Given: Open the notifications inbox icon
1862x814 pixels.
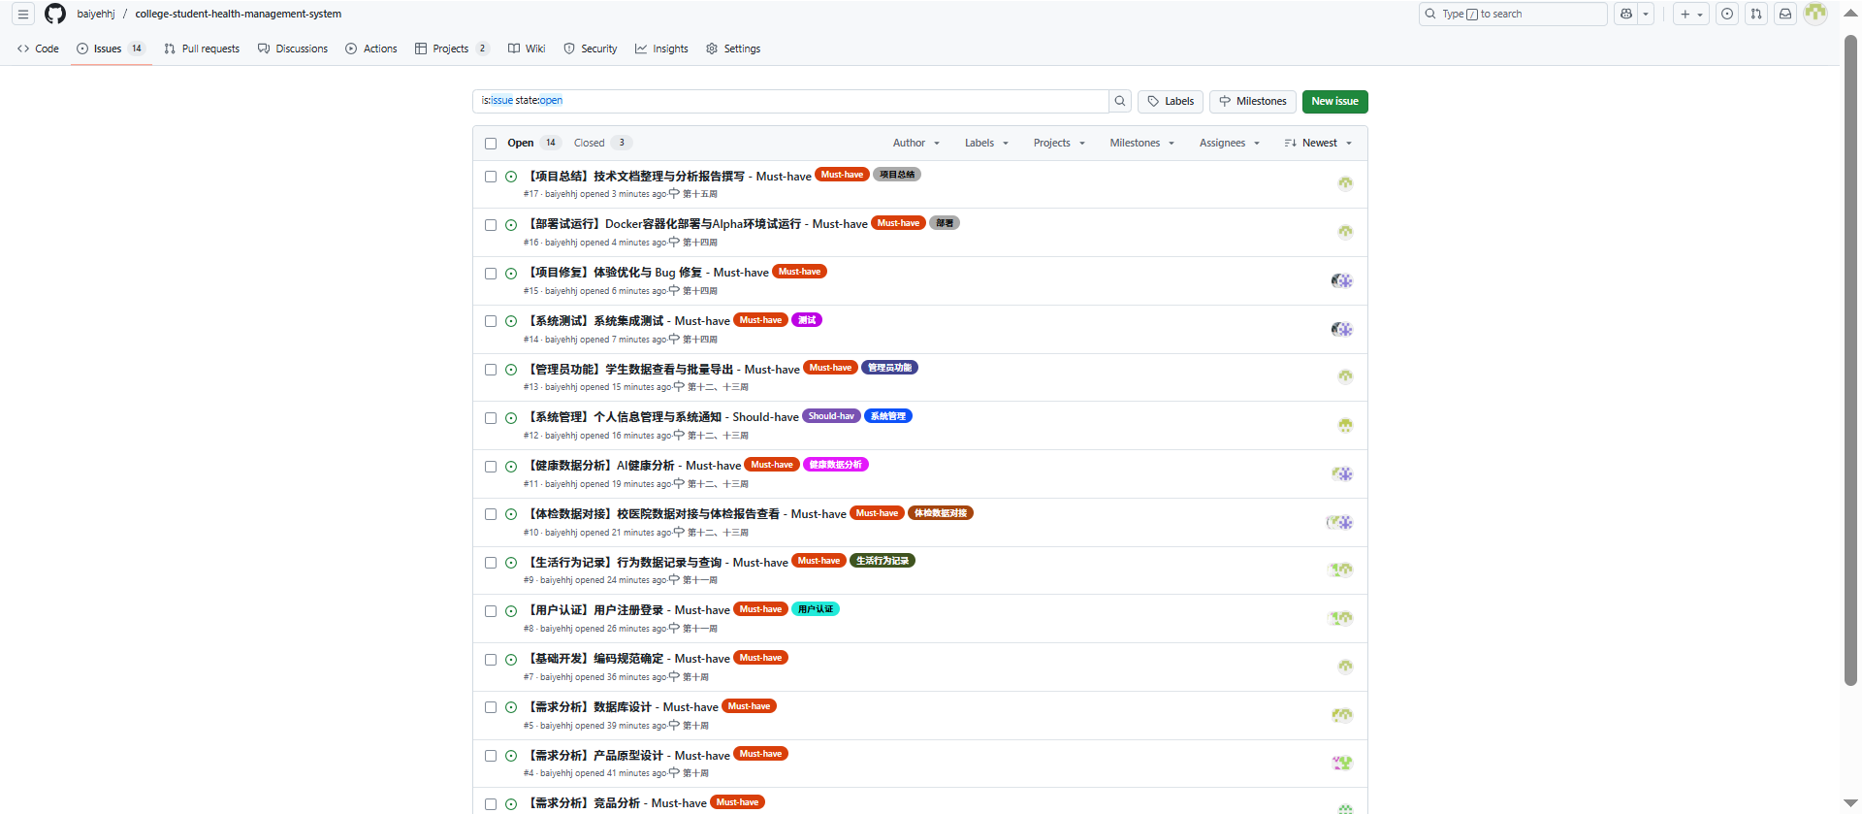Looking at the screenshot, I should pos(1785,15).
